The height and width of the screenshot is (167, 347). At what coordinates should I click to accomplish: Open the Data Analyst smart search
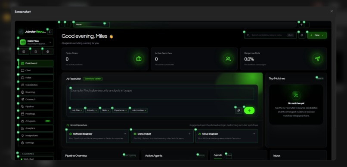pyautogui.click(x=162, y=136)
